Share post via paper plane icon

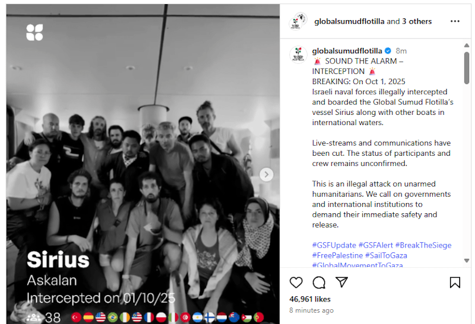[x=341, y=282]
